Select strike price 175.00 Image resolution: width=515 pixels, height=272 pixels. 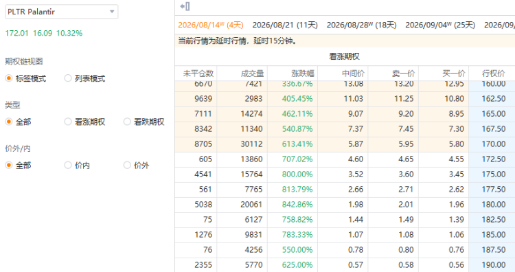tap(493, 174)
